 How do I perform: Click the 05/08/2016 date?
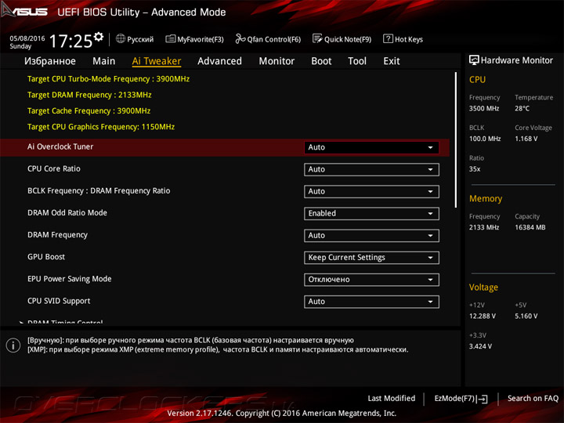point(27,38)
